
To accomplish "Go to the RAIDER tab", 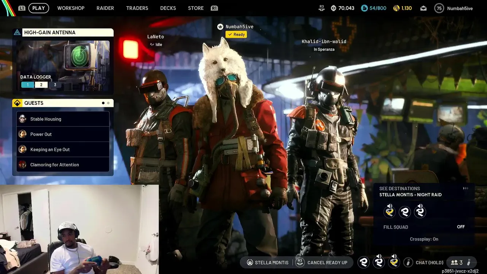I will [x=105, y=8].
